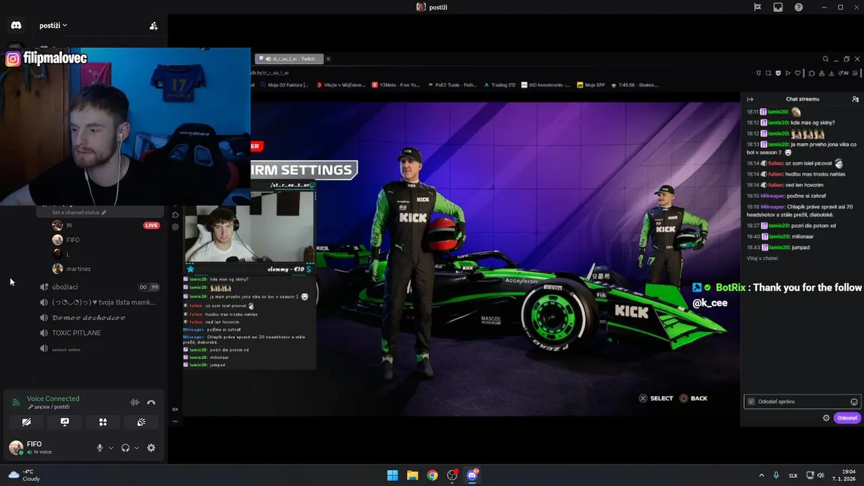Share your screen in Discord
Screen dimensions: 864x486
pyautogui.click(x=65, y=422)
